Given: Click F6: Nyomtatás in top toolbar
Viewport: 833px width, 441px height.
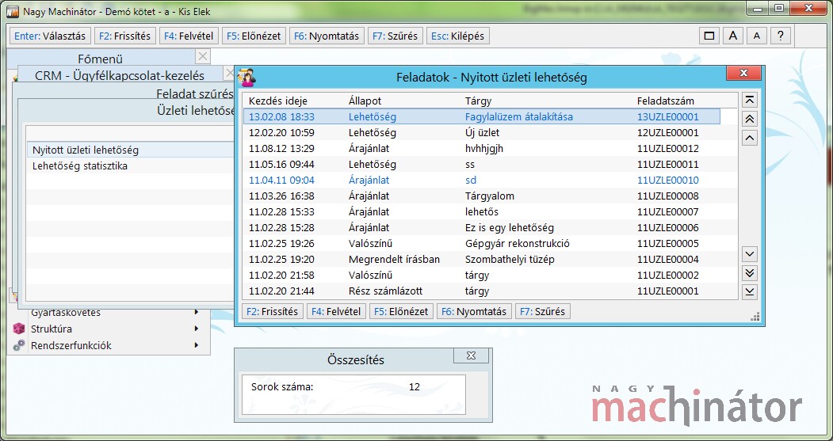Looking at the screenshot, I should [x=327, y=36].
